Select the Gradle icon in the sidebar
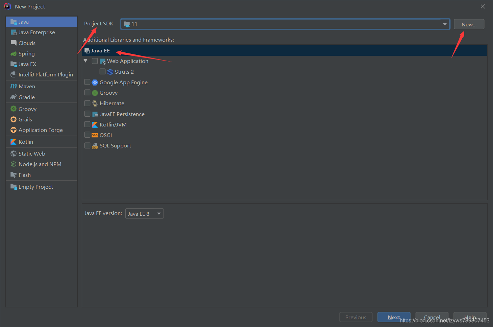This screenshot has height=327, width=493. point(14,97)
